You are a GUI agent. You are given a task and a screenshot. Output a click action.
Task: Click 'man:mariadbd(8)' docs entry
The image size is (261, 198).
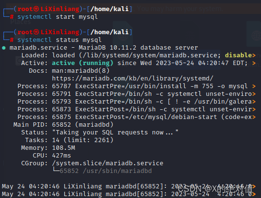click(81, 71)
